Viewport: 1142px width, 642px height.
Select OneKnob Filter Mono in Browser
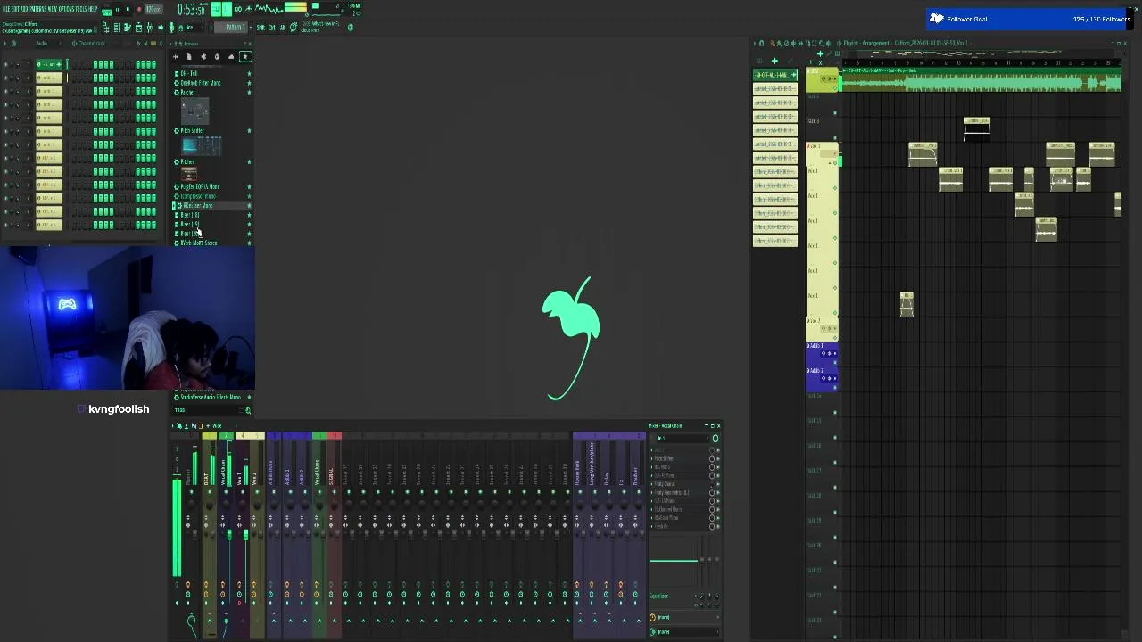click(x=201, y=83)
